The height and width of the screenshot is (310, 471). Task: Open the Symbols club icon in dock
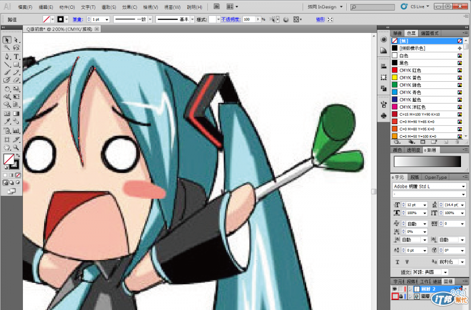click(x=384, y=115)
